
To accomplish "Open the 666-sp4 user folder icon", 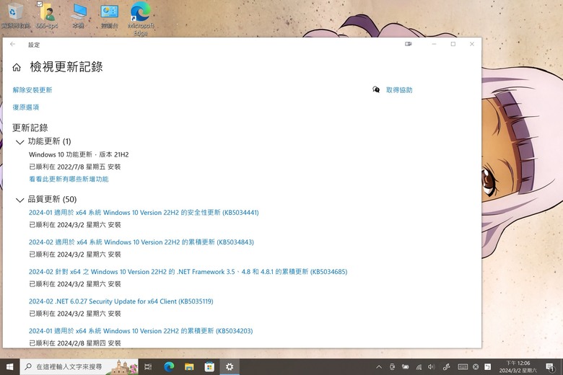I will (x=47, y=15).
